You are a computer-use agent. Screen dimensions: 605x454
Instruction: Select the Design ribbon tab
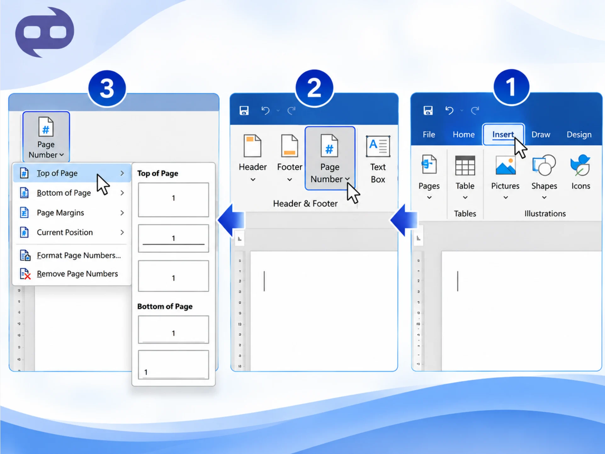[x=579, y=134]
